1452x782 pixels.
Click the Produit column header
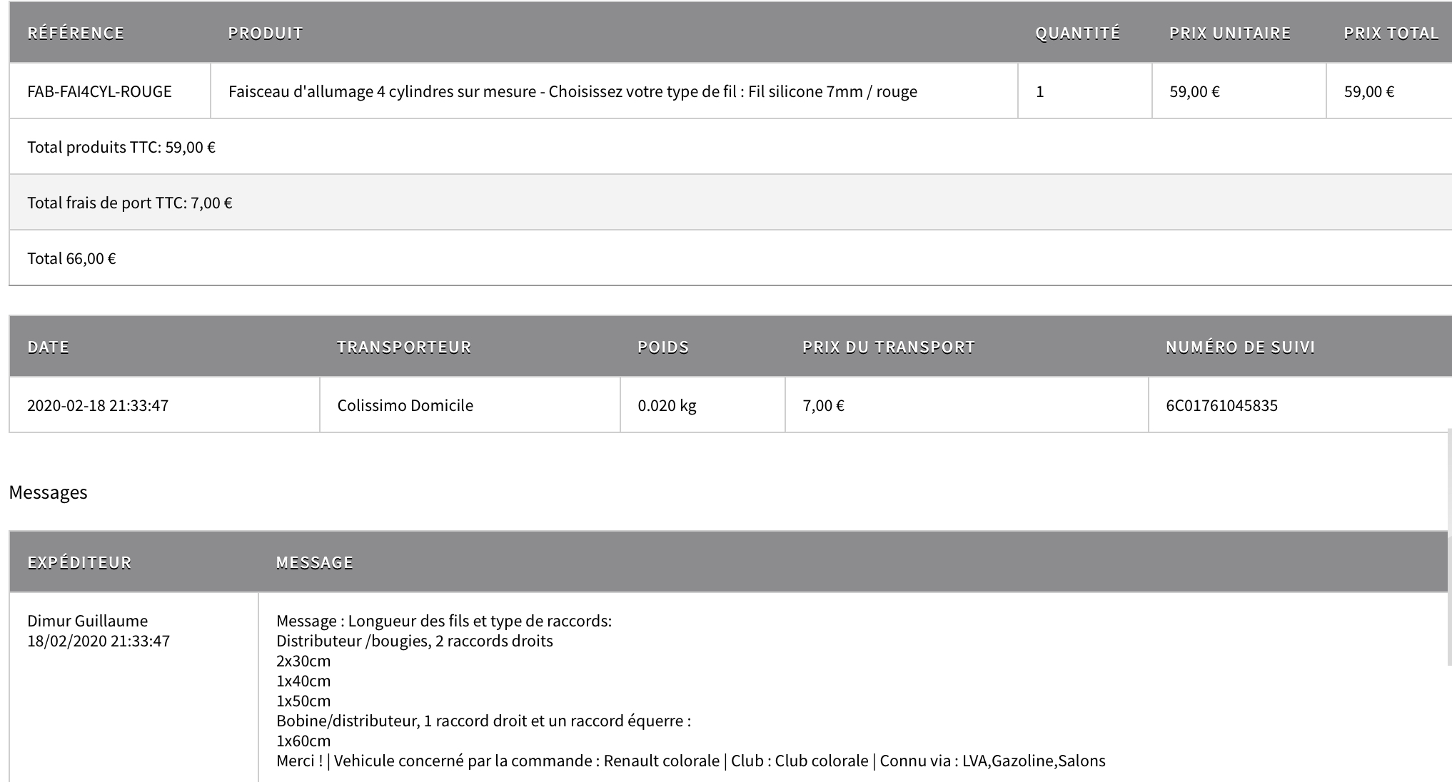pyautogui.click(x=266, y=33)
